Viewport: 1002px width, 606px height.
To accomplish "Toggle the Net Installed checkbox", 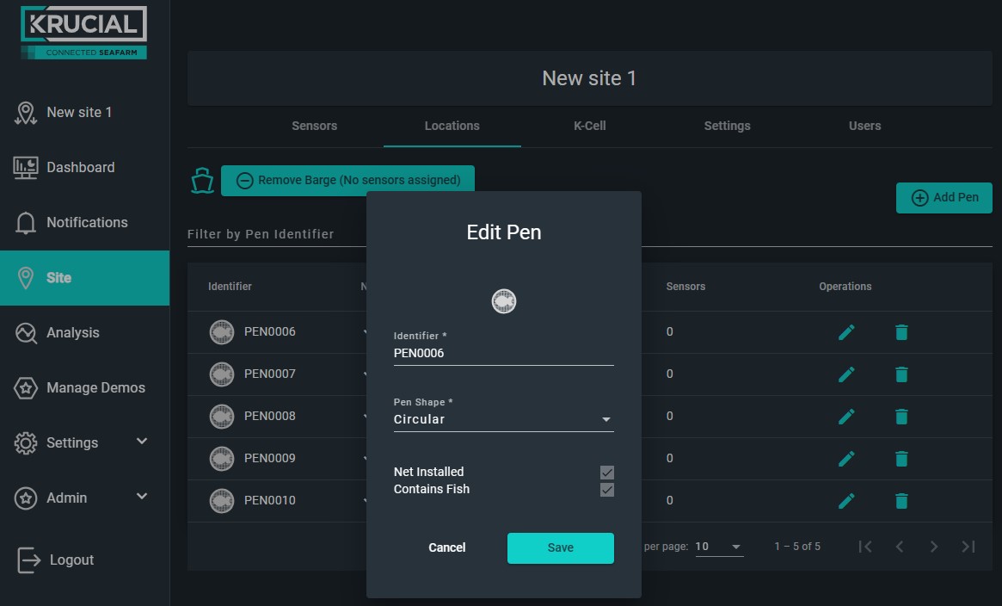I will tap(606, 473).
